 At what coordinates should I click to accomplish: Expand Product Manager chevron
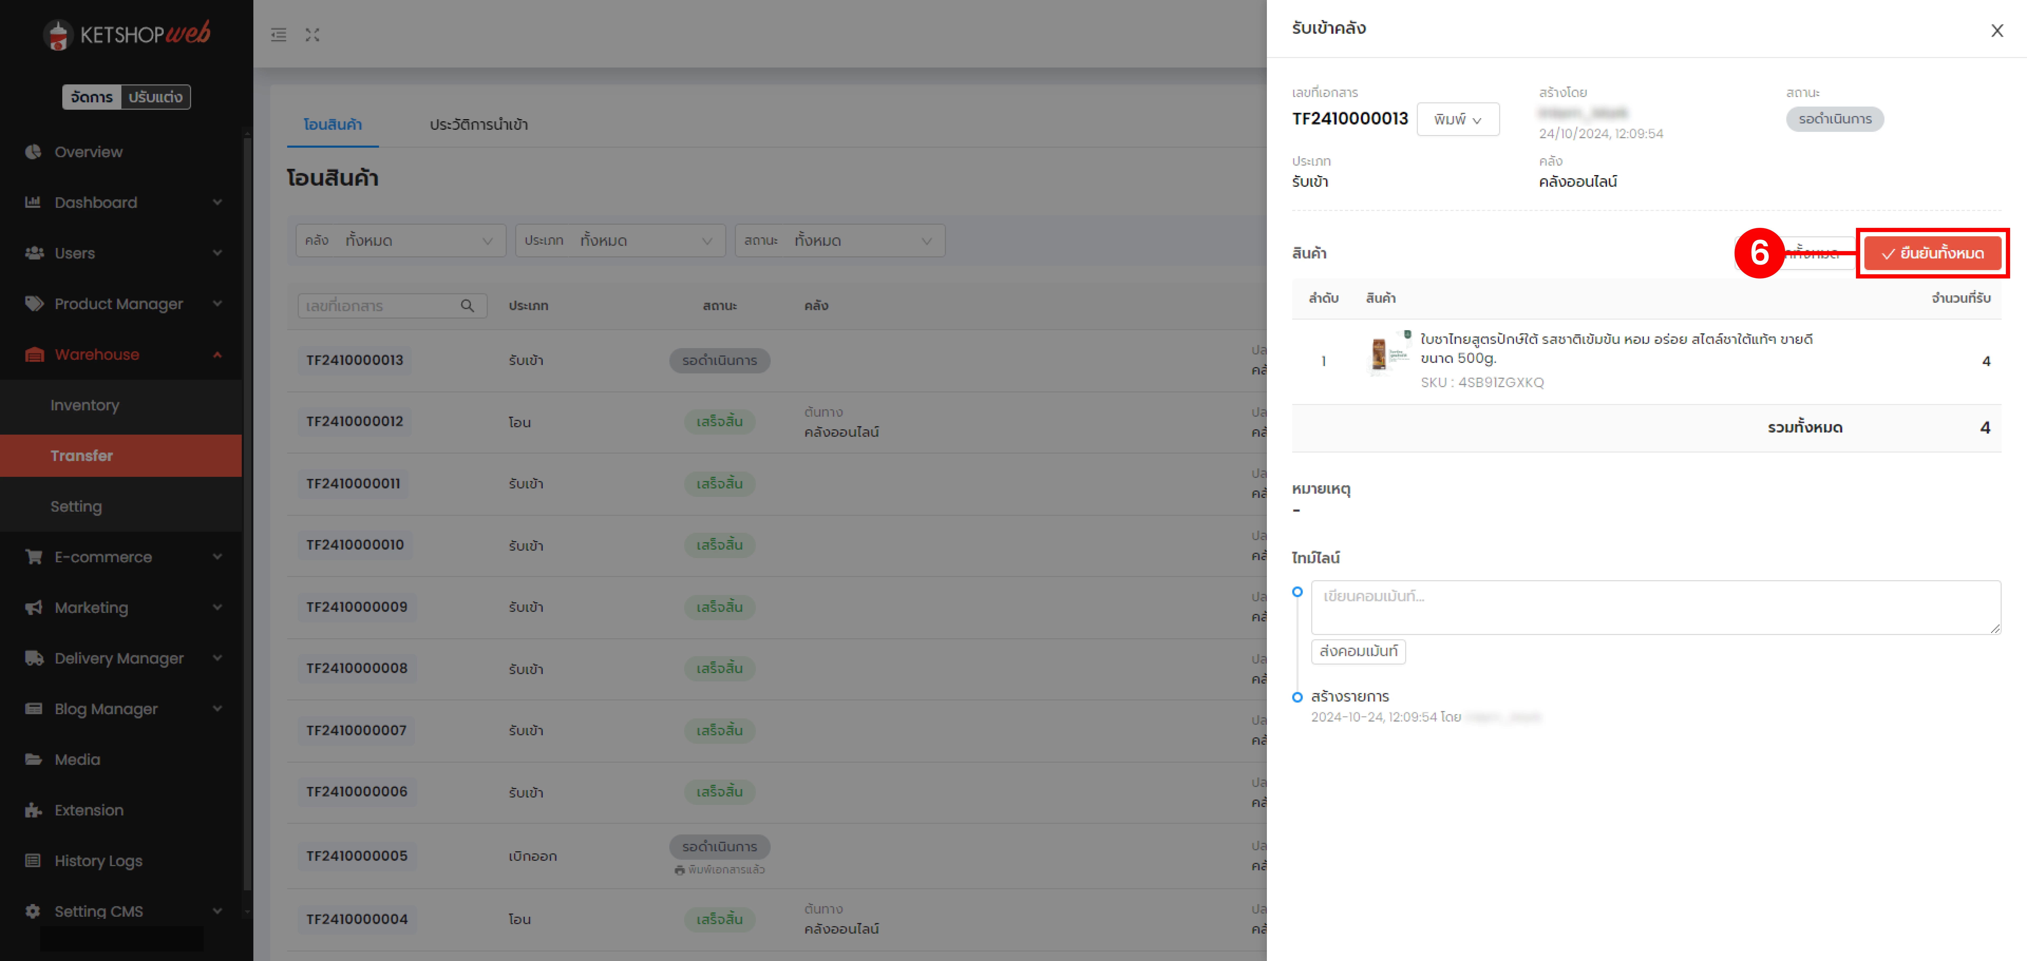[x=217, y=304]
